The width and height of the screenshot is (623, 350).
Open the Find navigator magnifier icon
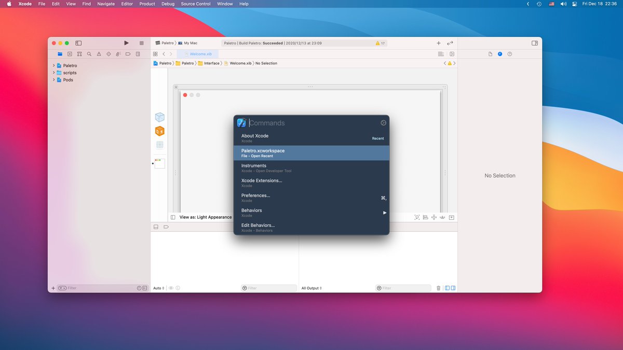(x=89, y=54)
